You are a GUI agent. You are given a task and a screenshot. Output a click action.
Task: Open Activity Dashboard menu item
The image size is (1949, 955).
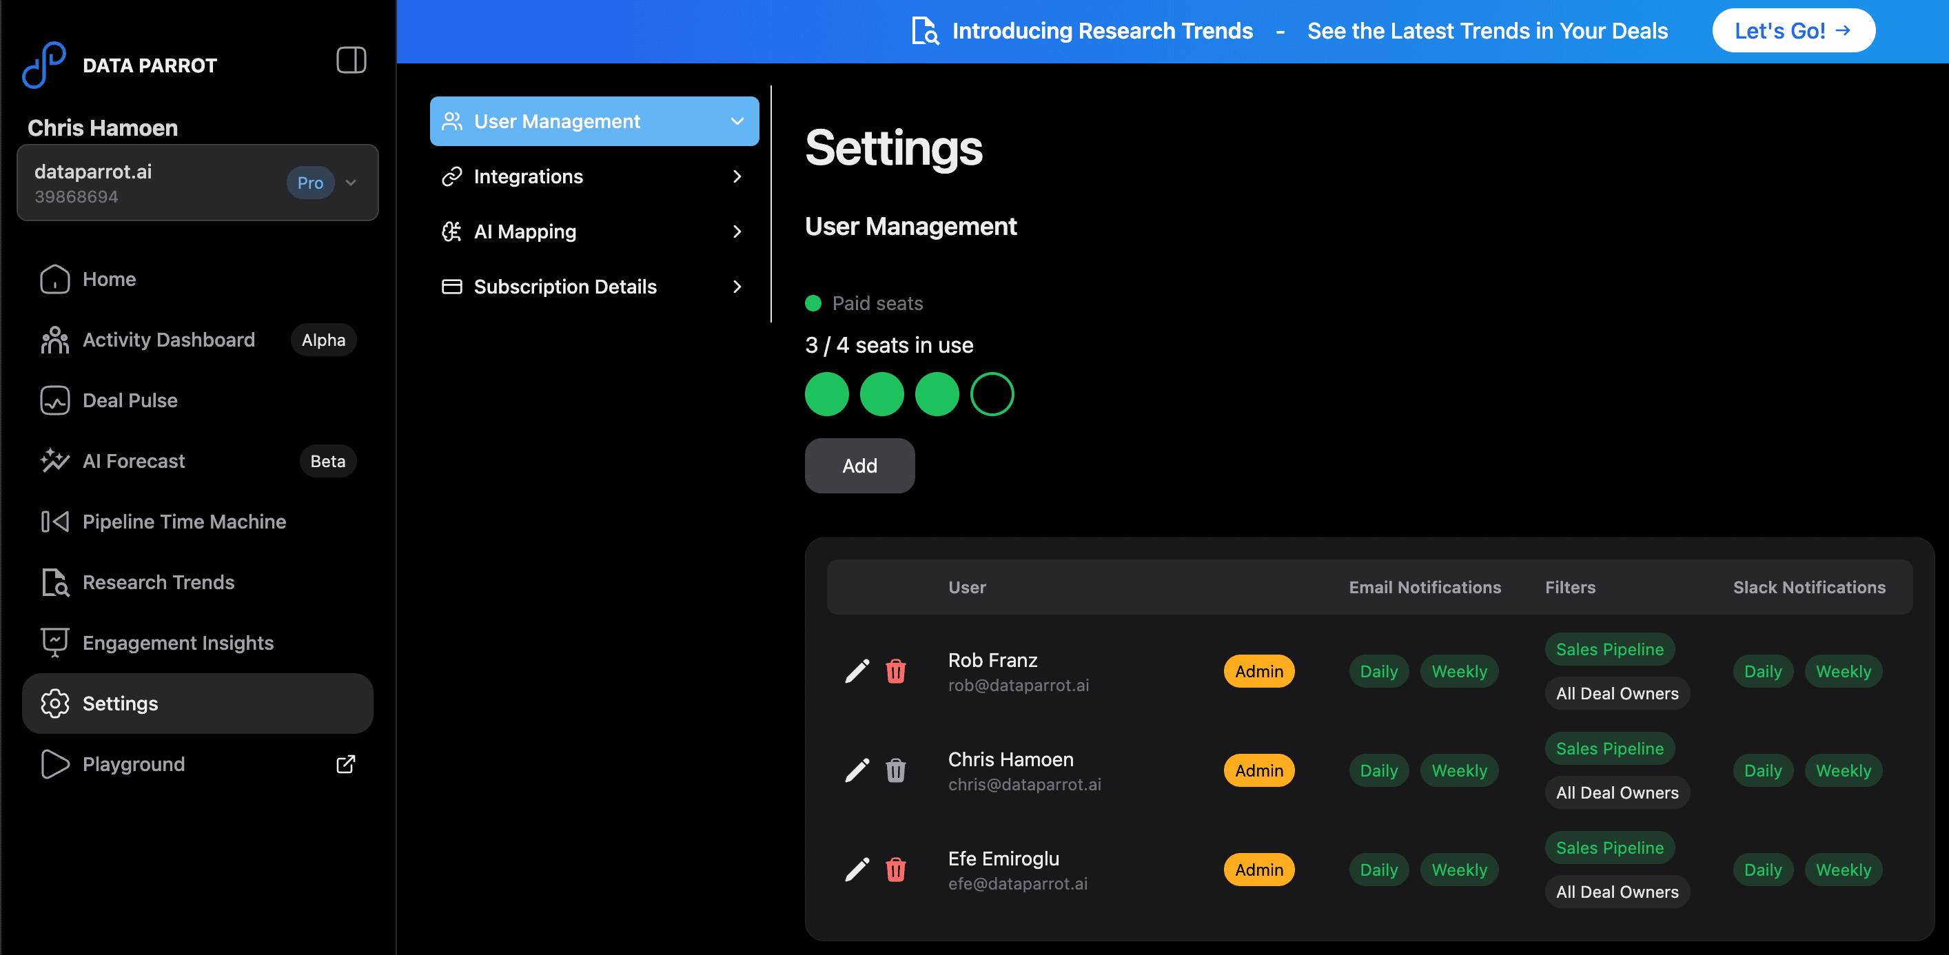(198, 340)
